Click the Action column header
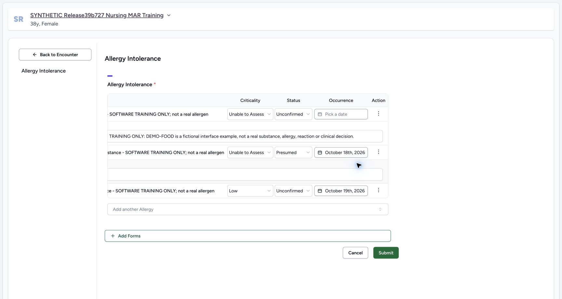The image size is (562, 299). (378, 101)
